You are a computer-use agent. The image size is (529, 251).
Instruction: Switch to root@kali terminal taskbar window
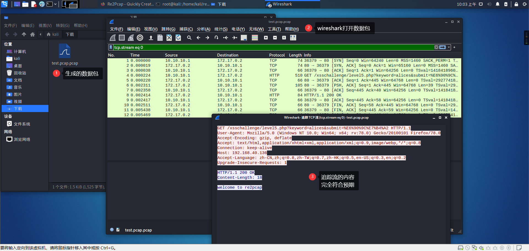pos(183,4)
